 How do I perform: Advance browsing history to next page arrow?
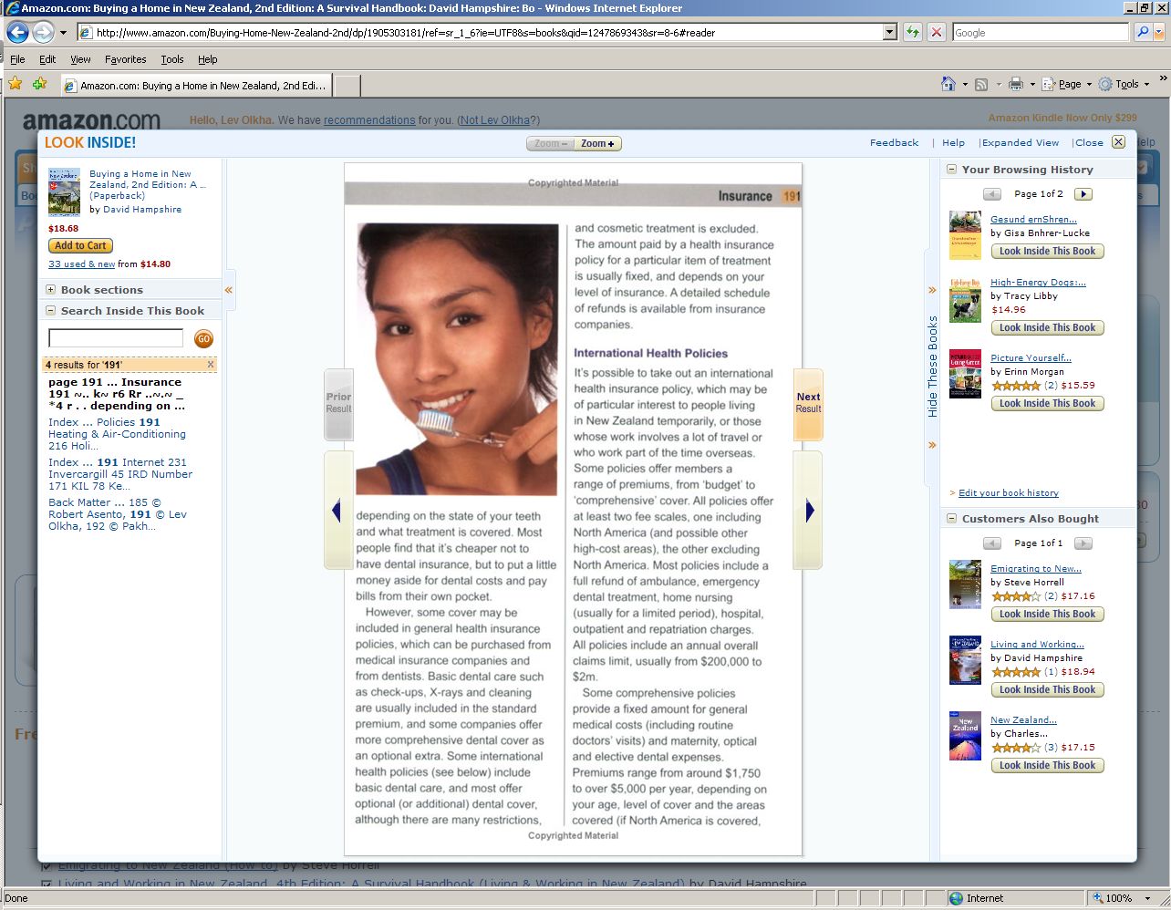coord(1083,194)
